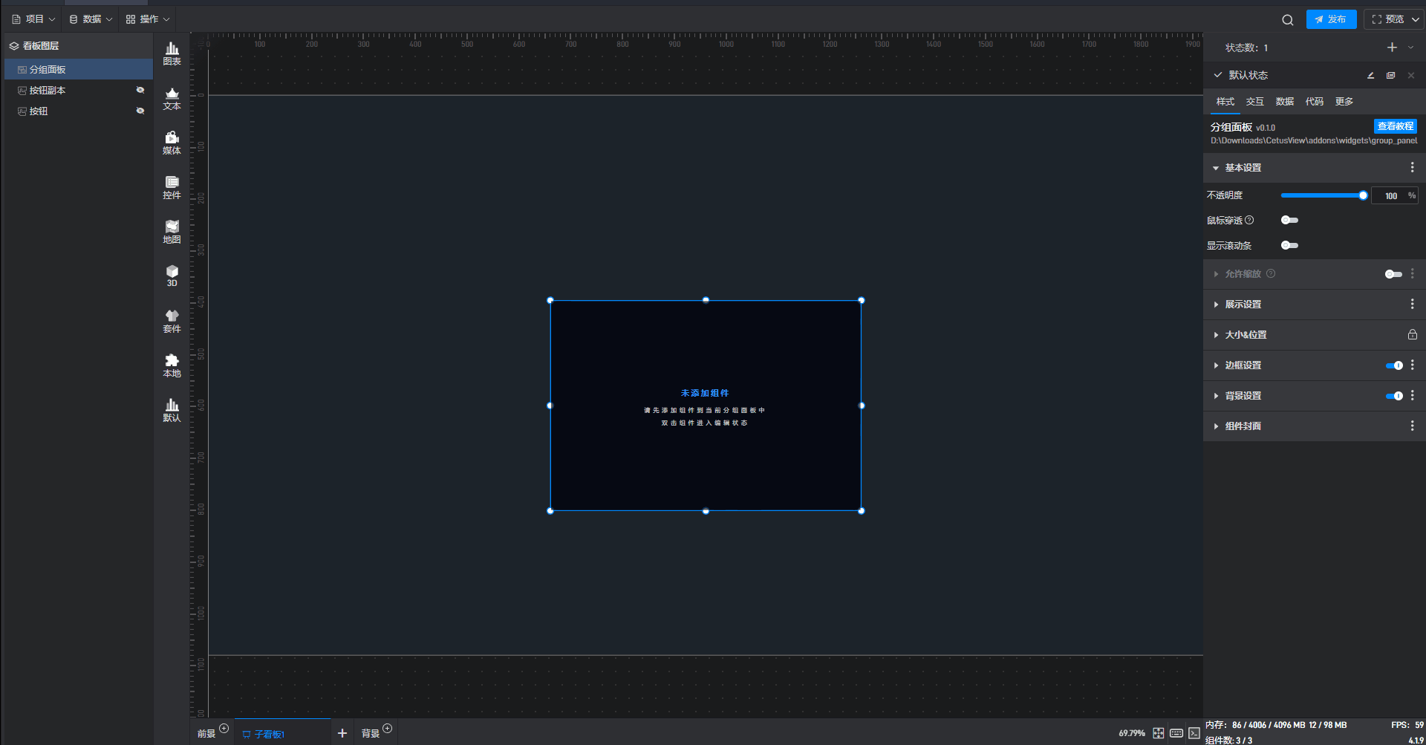1426x745 pixels.
Task: Expand the 大小&位置 section
Action: tap(1246, 335)
